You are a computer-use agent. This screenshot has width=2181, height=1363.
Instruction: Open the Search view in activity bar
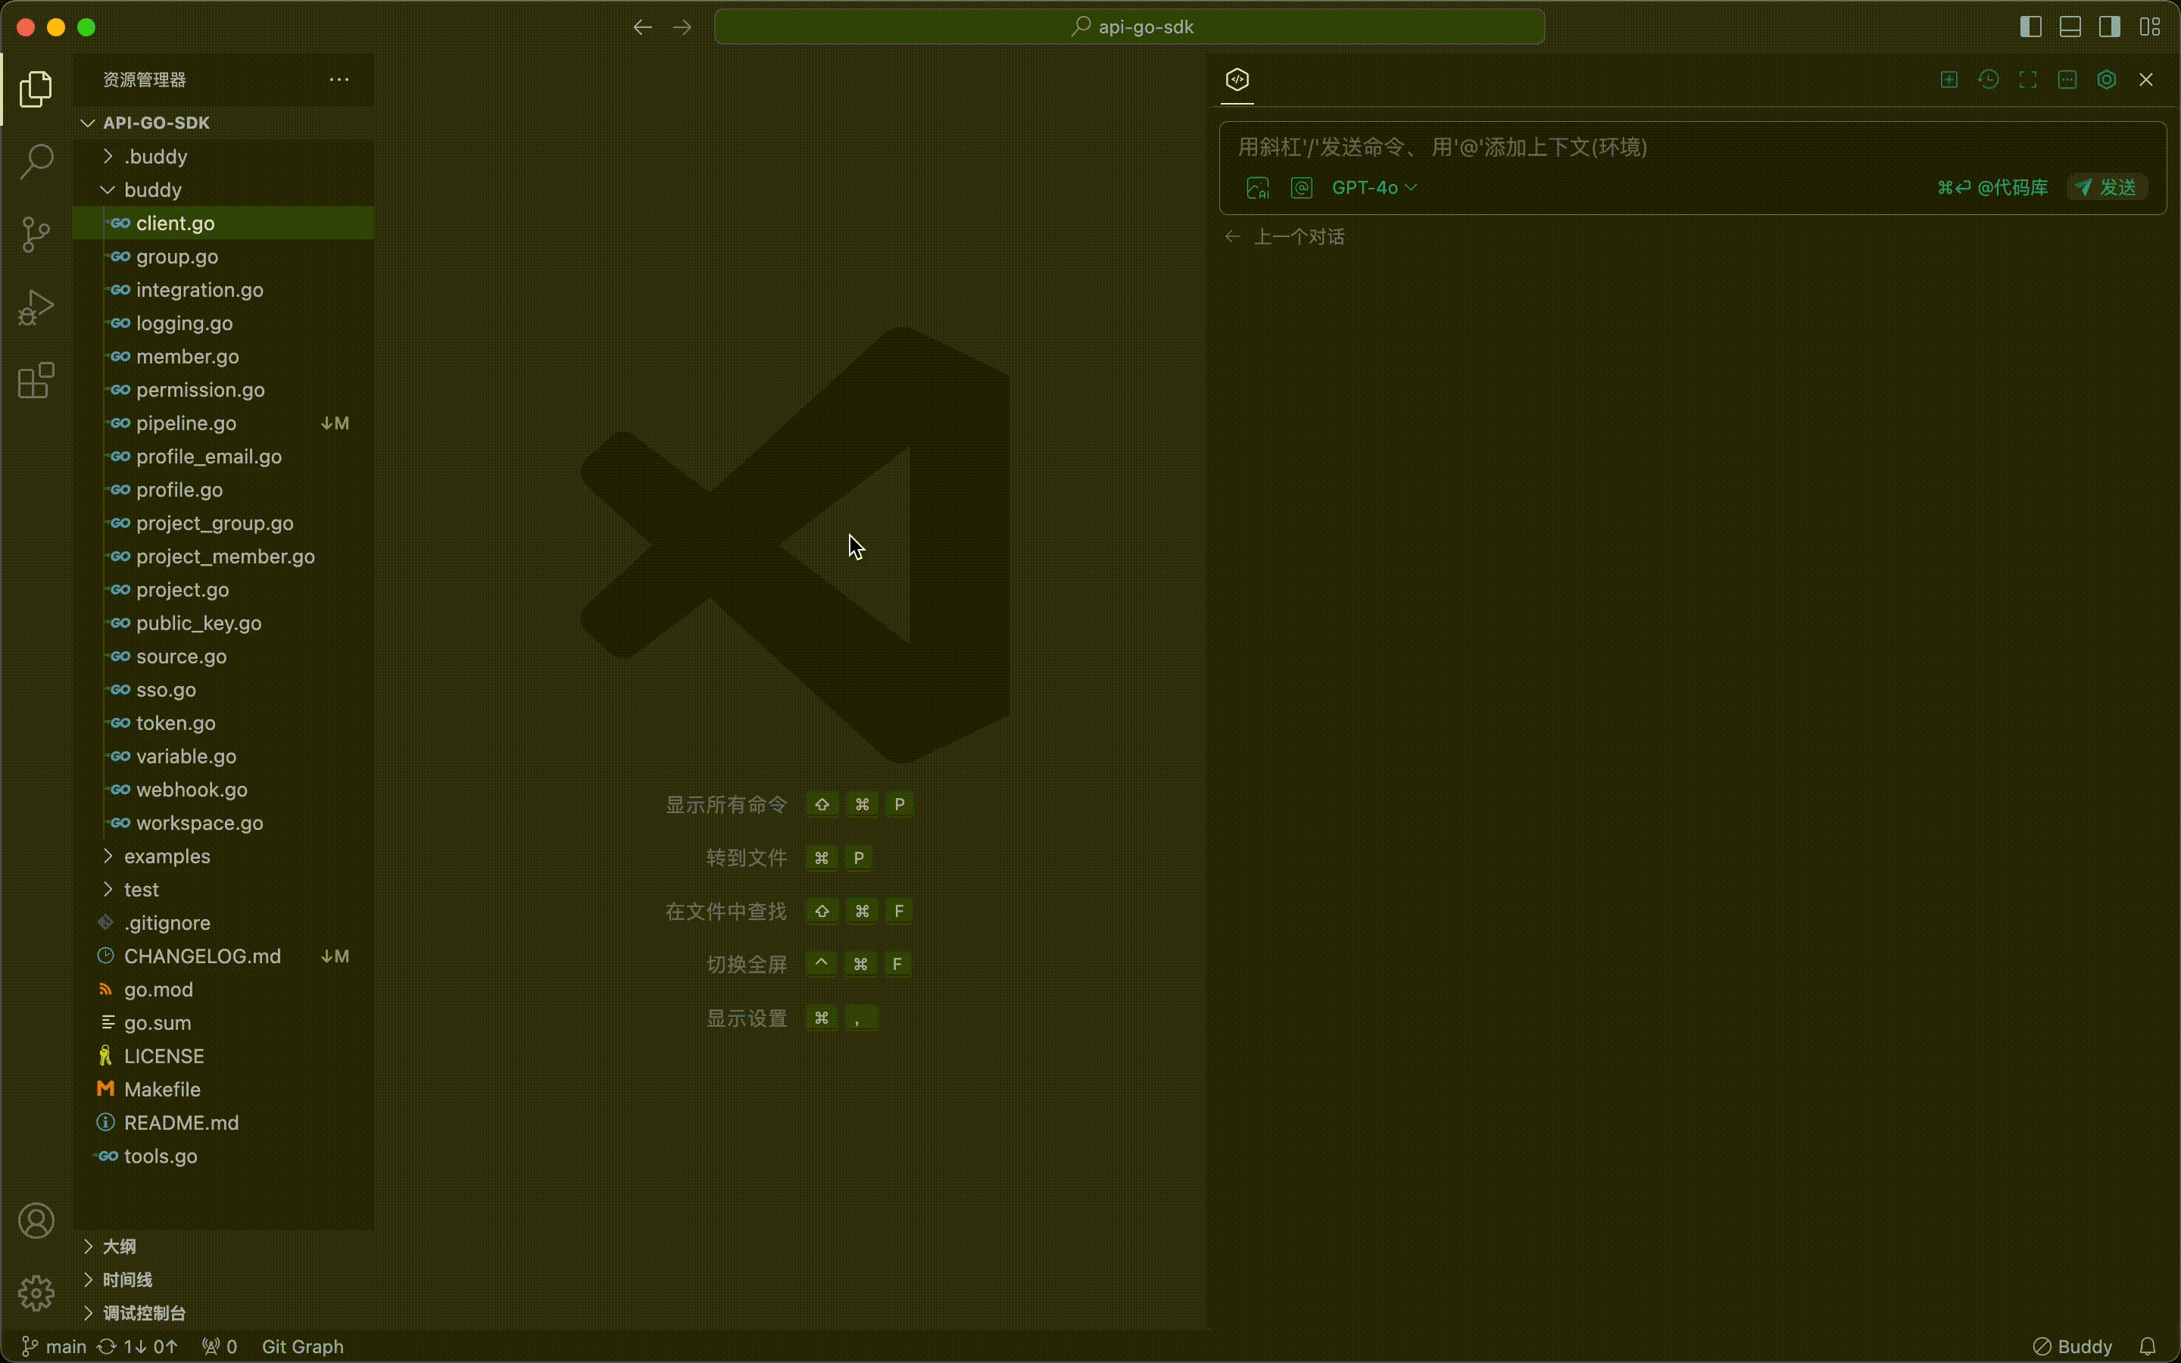click(x=35, y=162)
